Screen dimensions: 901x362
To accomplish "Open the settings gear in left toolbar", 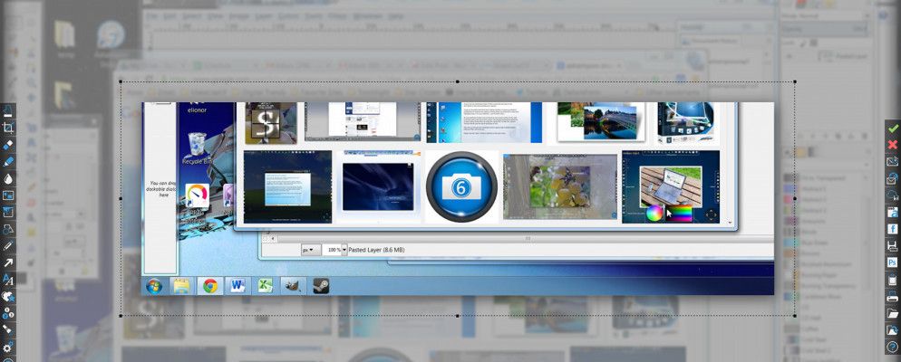I will (x=8, y=348).
